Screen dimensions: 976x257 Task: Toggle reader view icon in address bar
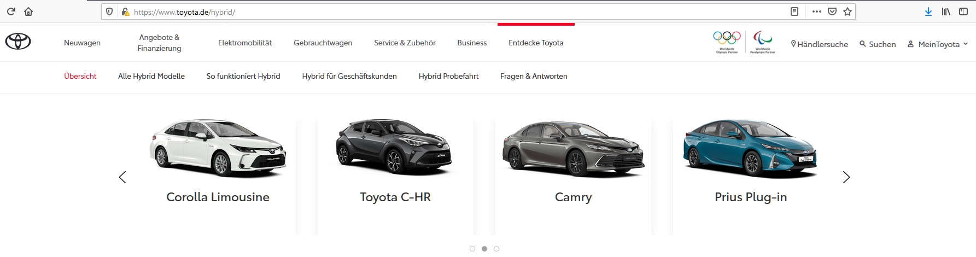(794, 11)
